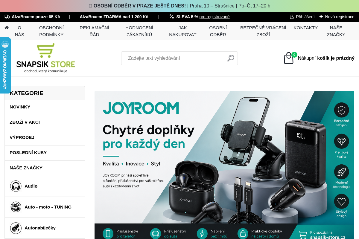Open the VÝPRODEJ category
The image size is (359, 239).
pos(45,137)
